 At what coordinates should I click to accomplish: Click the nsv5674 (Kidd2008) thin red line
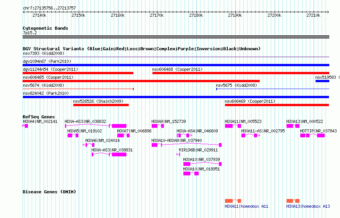(x=78, y=89)
